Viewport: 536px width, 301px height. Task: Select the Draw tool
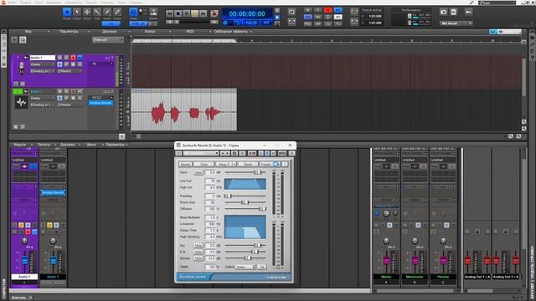107,13
